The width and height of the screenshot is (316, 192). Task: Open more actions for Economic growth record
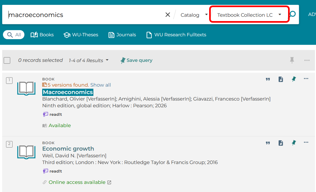[306, 142]
